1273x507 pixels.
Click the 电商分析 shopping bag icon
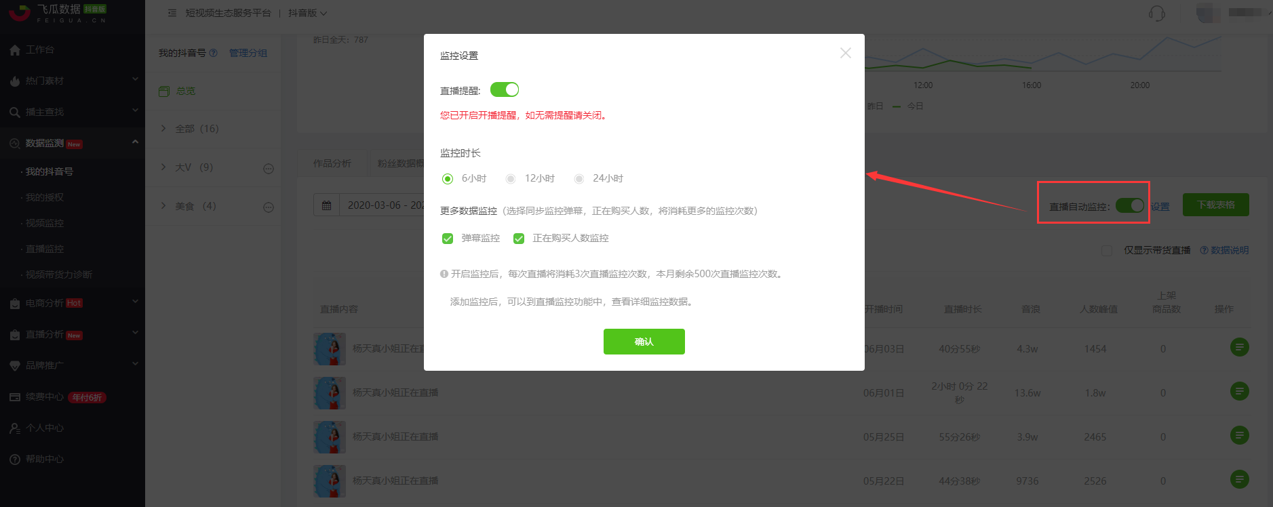point(15,304)
